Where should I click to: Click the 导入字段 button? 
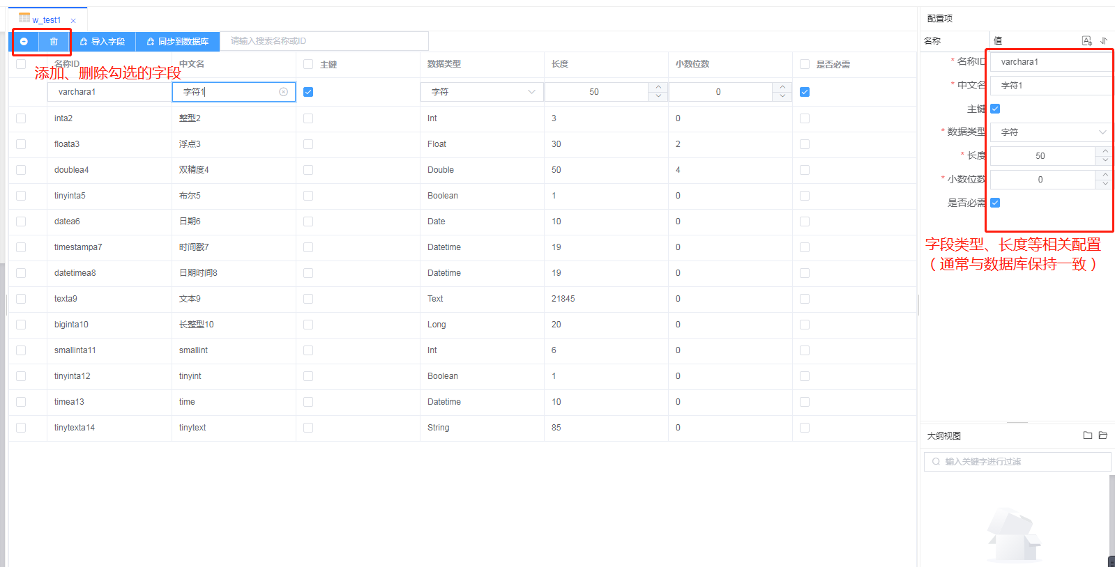click(102, 42)
